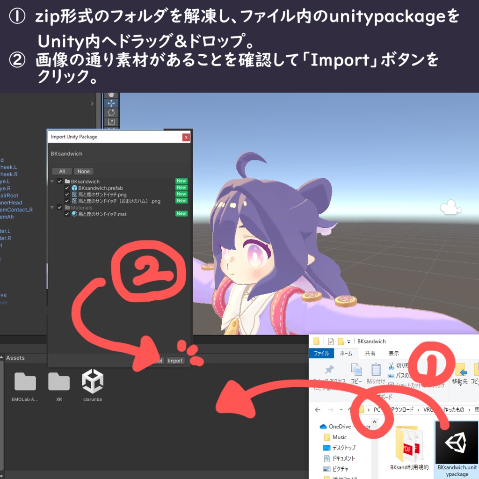Click the 移動先 move-to icon
The image size is (479, 479).
point(460,370)
